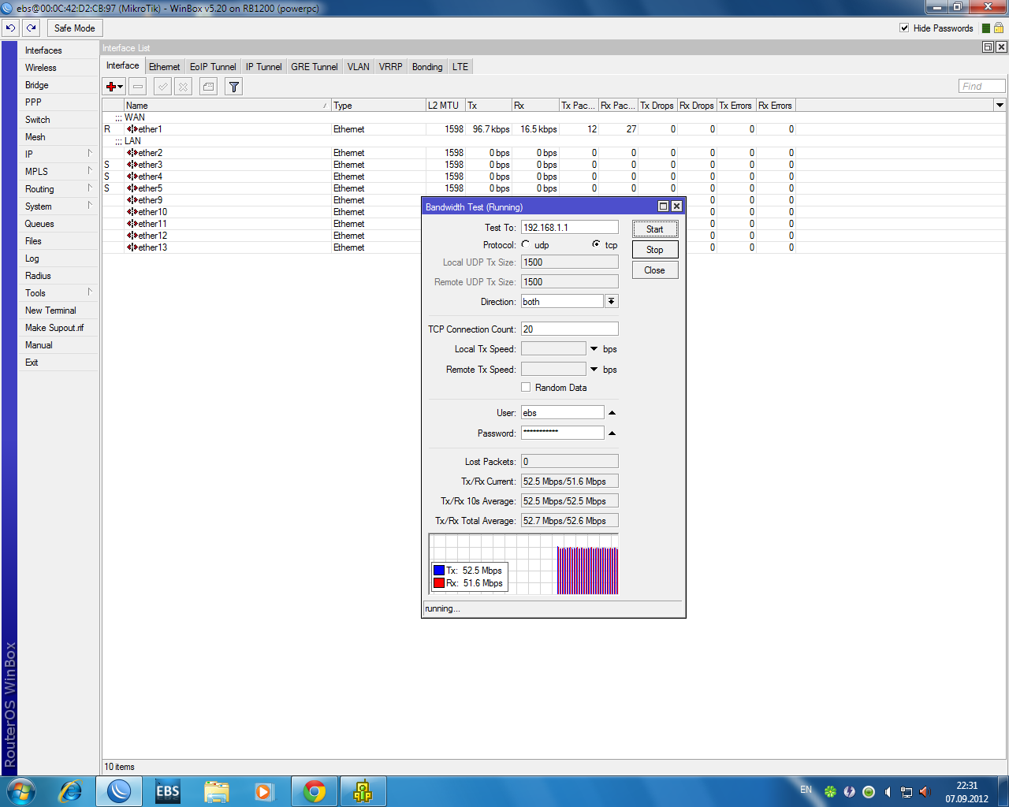Expand the Local Tx Speed field arrow
The width and height of the screenshot is (1009, 807).
point(594,348)
